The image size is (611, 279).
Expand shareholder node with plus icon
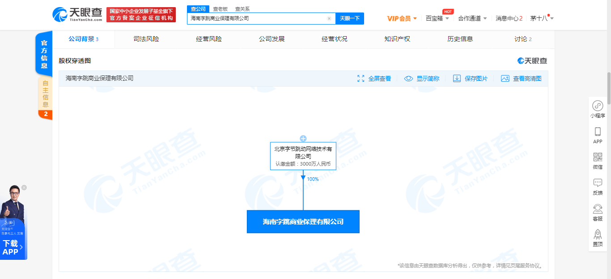pyautogui.click(x=303, y=138)
